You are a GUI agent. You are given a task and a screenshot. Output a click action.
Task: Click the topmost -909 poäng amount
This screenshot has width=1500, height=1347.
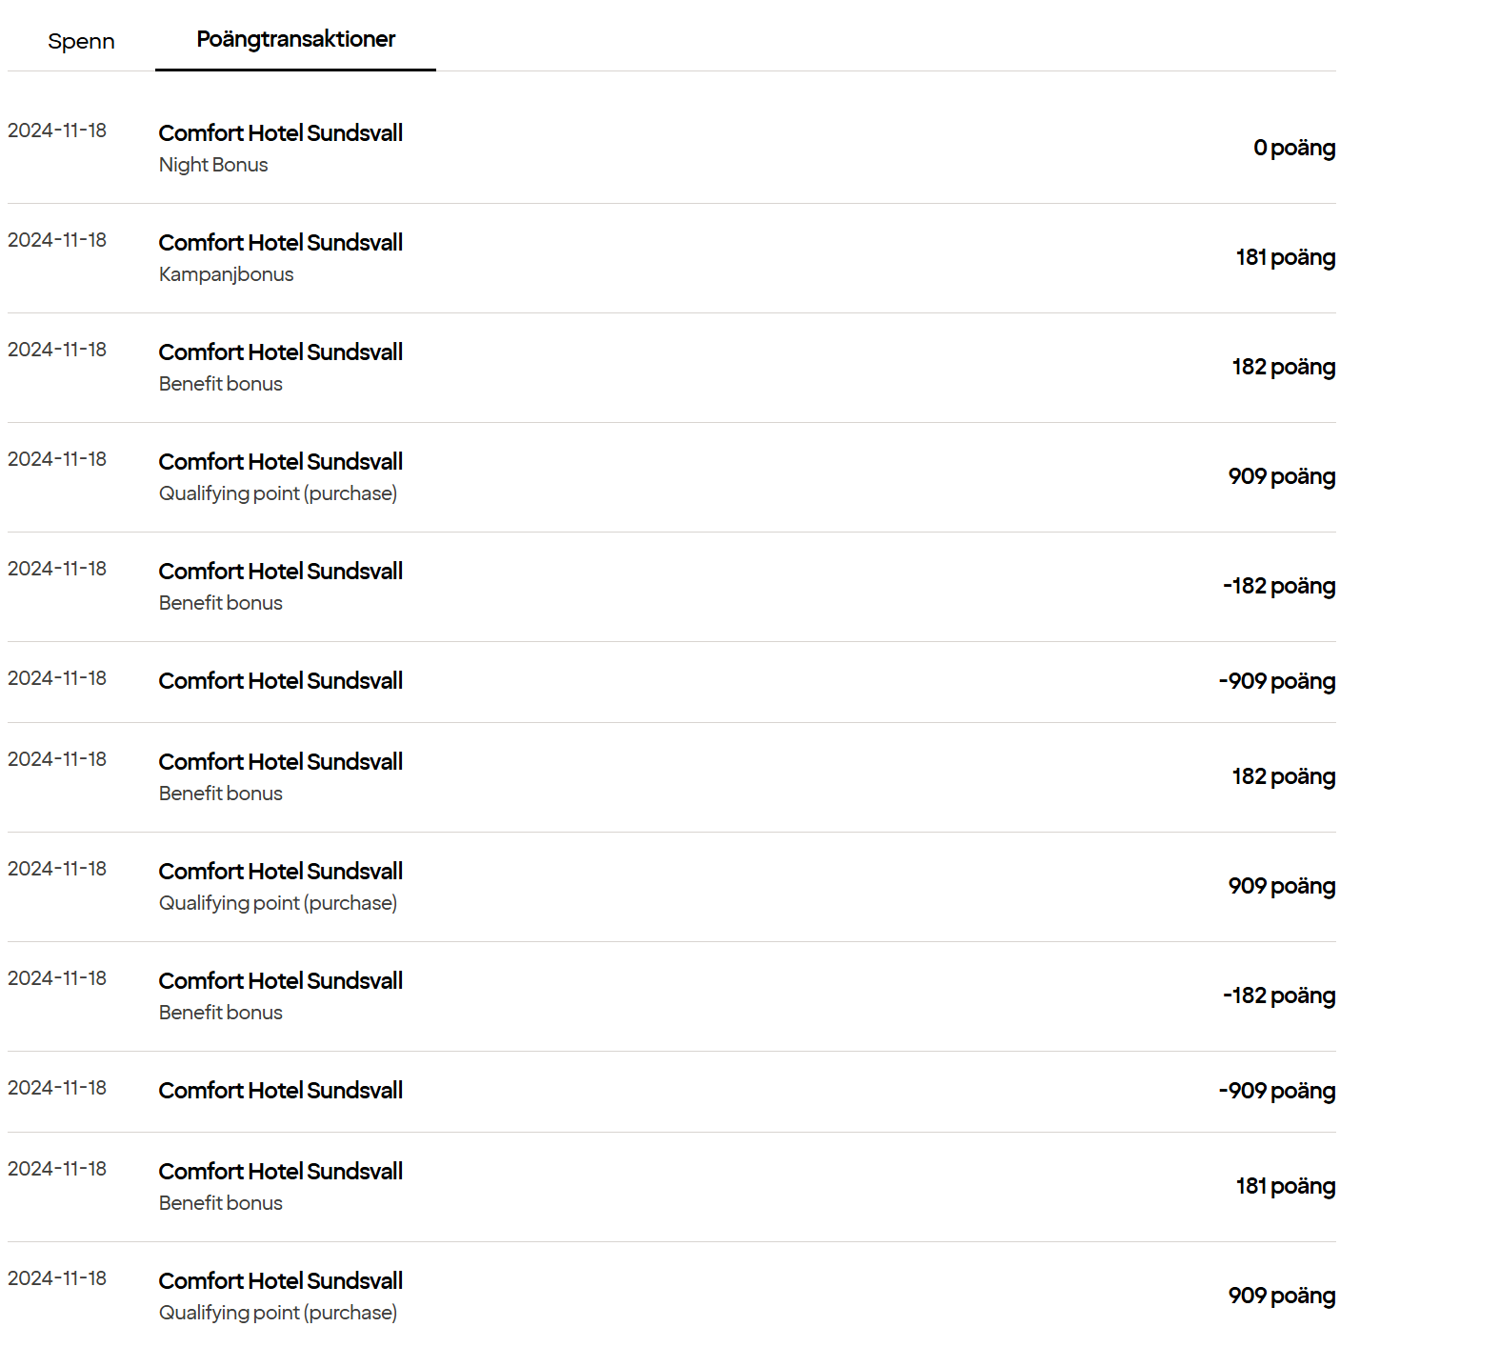click(x=1276, y=681)
